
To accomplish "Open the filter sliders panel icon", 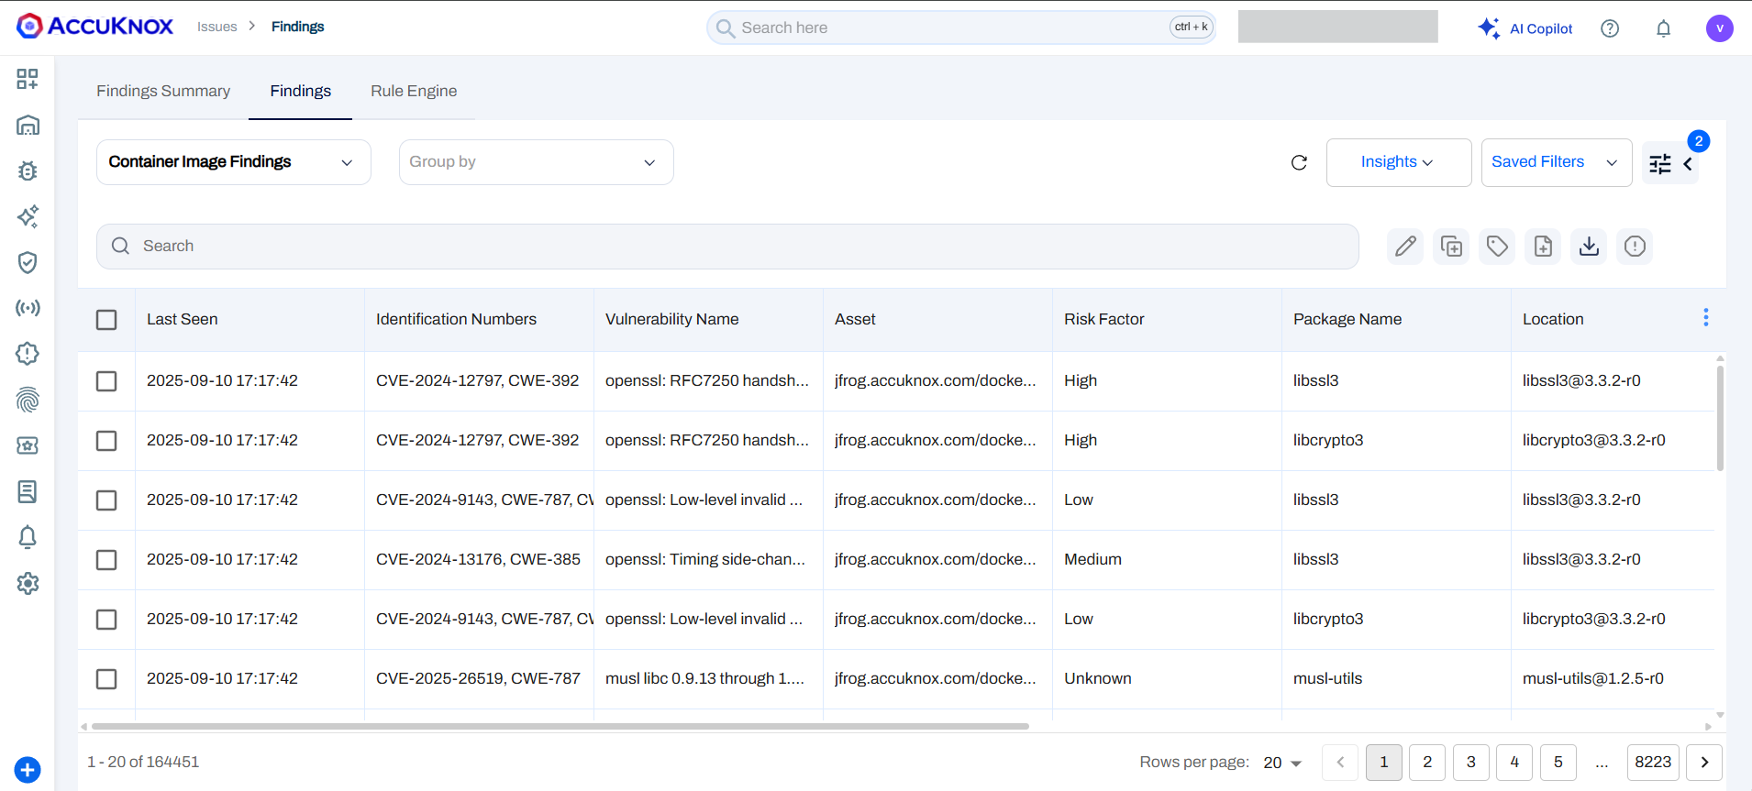I will 1660,164.
